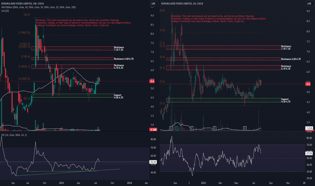This screenshot has width=315, height=186.
Task: Click the (7.9) Fibonacci label on daily chart
Action: coord(162,30)
